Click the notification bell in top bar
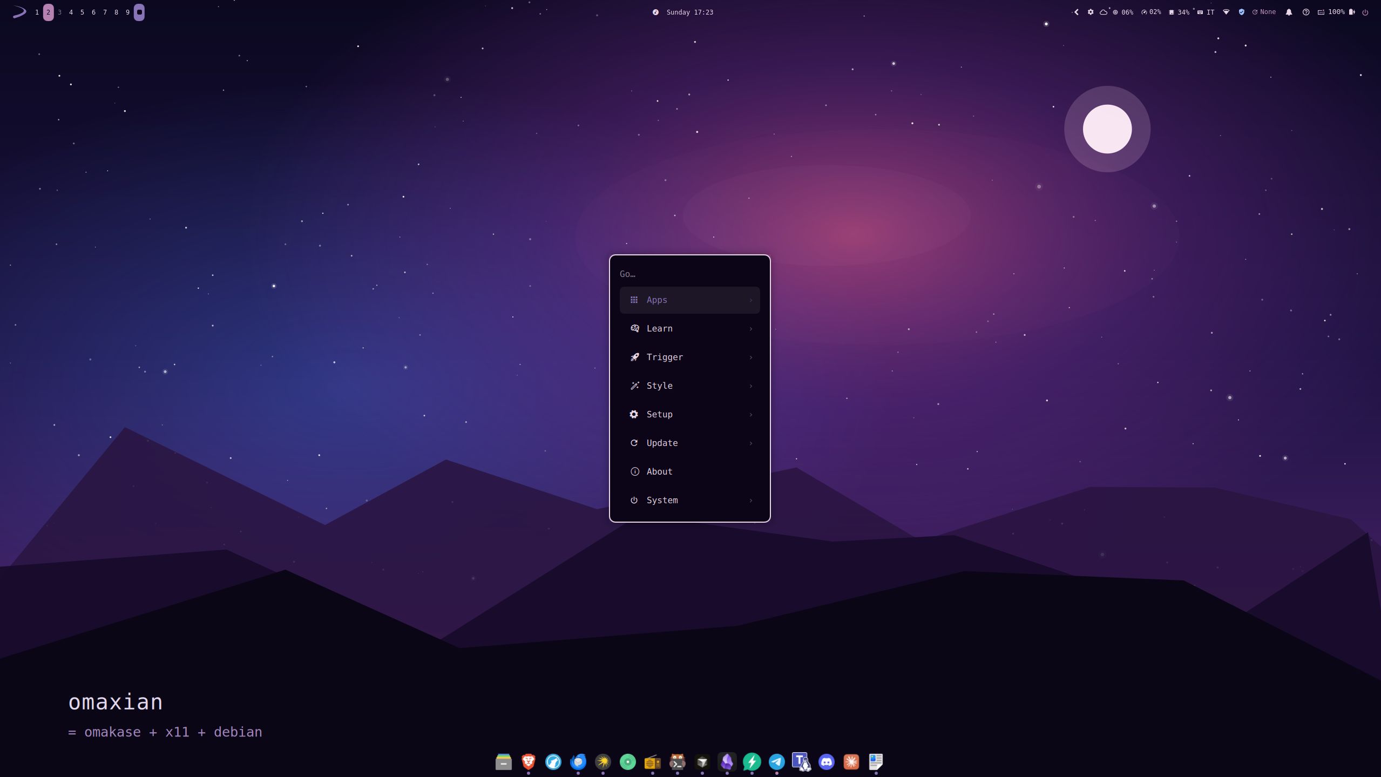The height and width of the screenshot is (777, 1381). (x=1289, y=12)
